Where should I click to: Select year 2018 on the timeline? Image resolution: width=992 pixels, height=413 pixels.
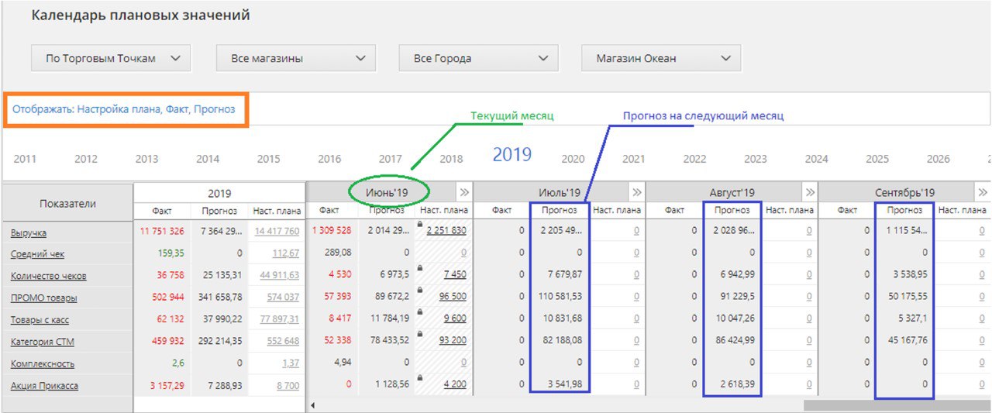tap(451, 159)
